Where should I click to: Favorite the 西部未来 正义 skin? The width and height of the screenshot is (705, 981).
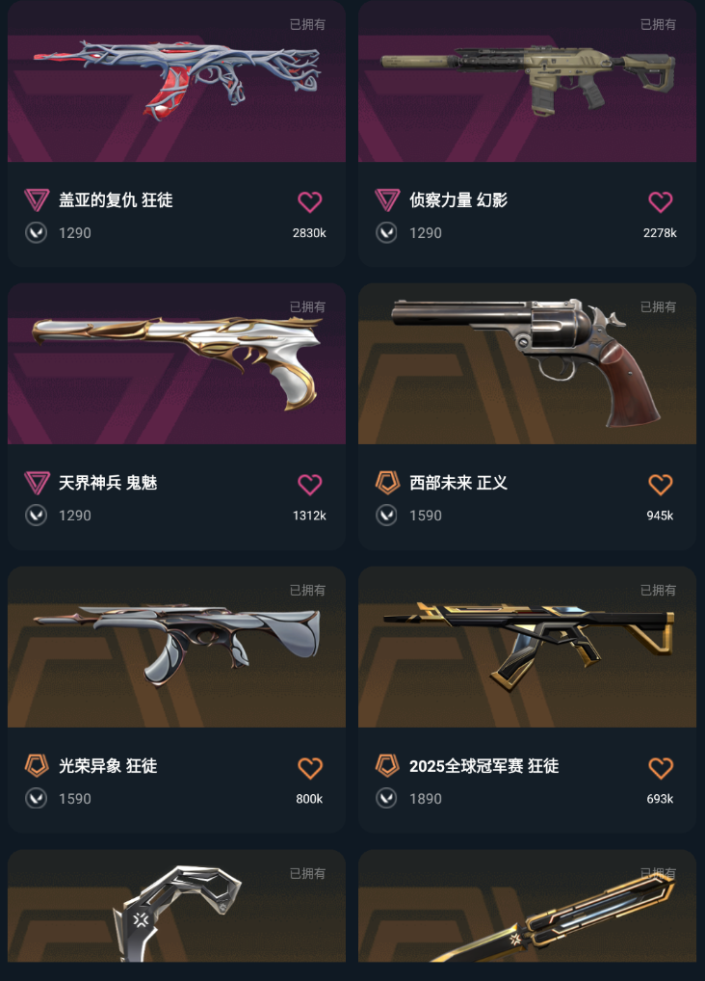pyautogui.click(x=660, y=485)
